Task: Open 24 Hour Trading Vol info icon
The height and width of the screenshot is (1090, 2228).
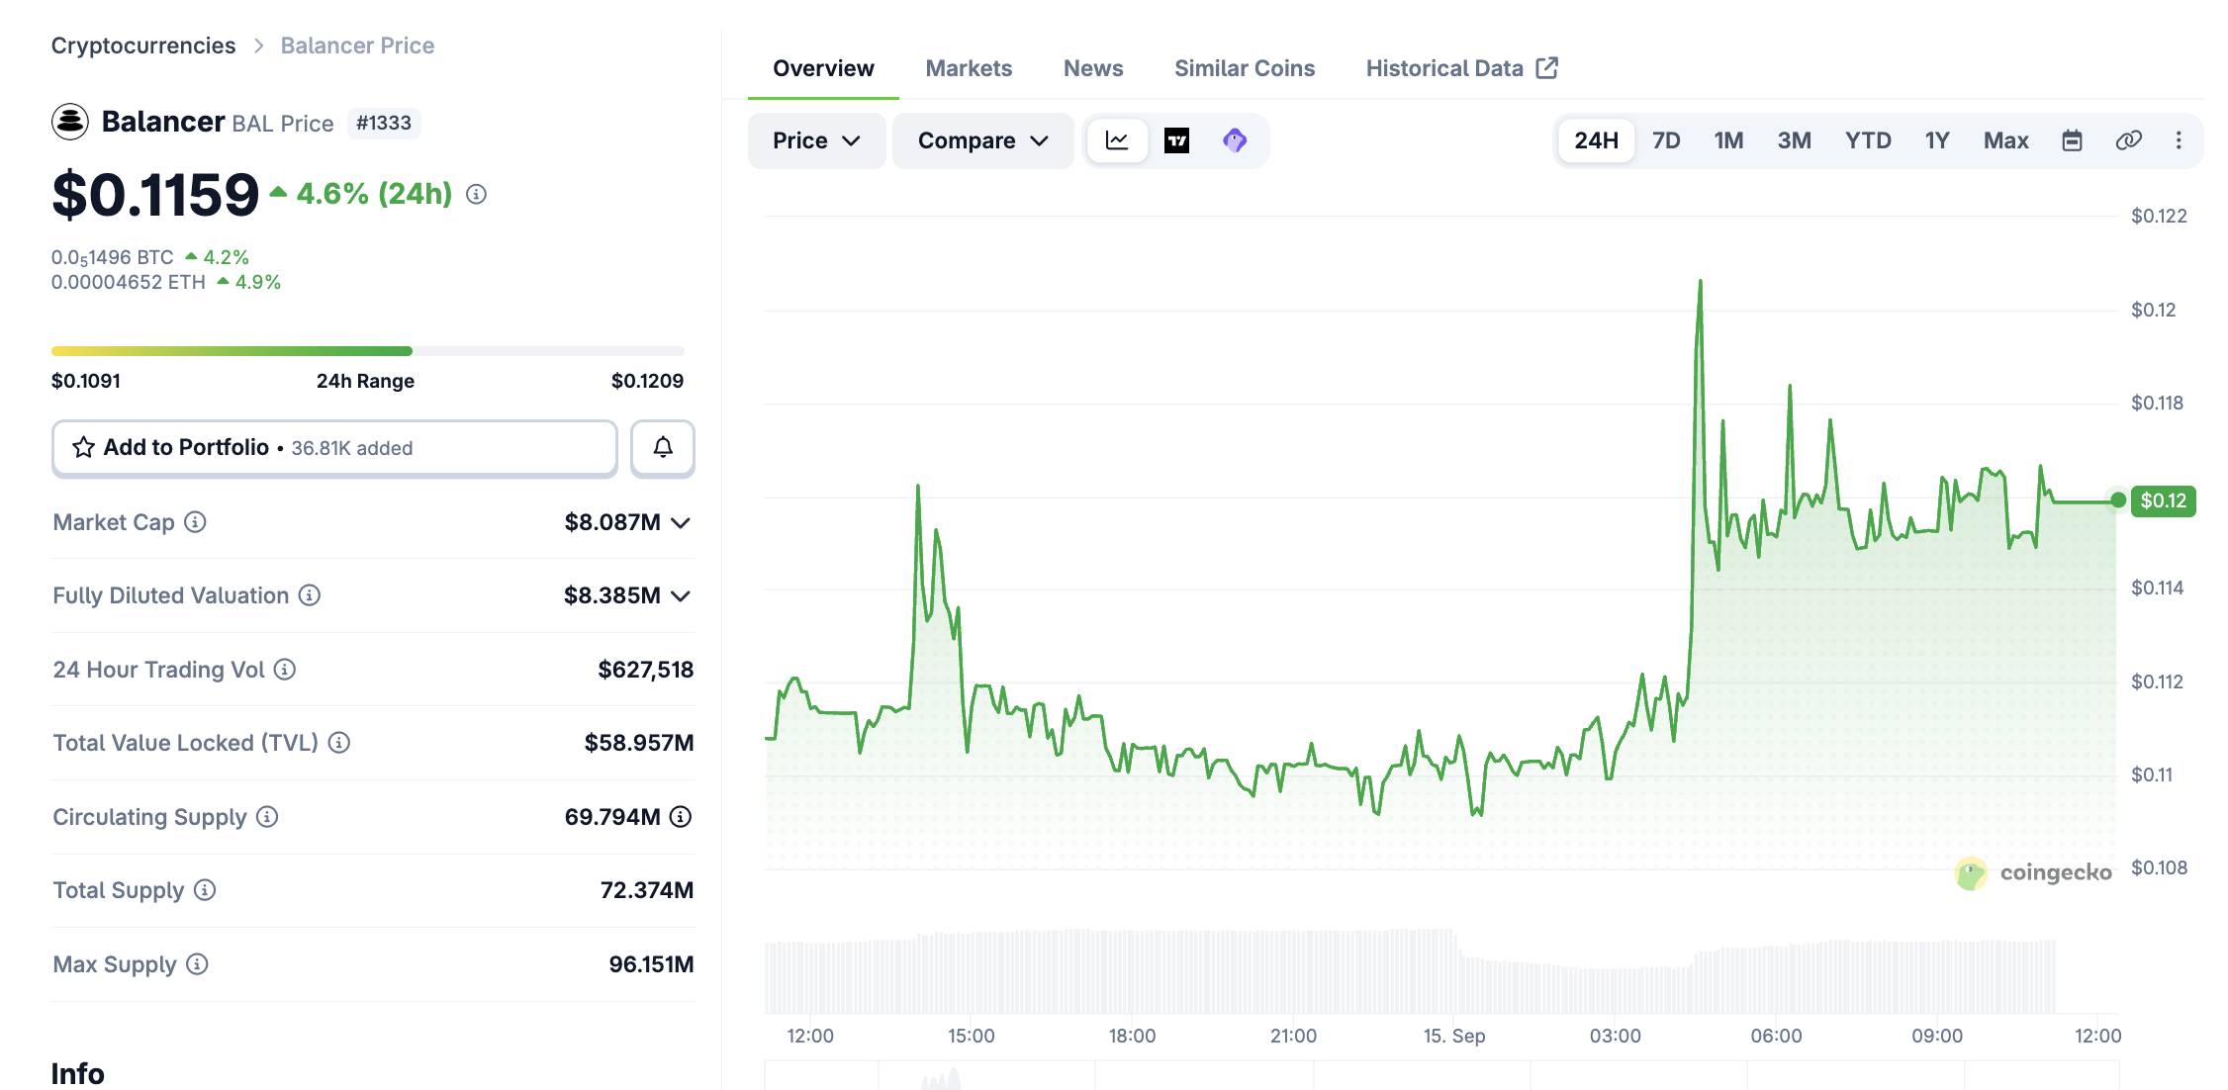Action: 285,670
